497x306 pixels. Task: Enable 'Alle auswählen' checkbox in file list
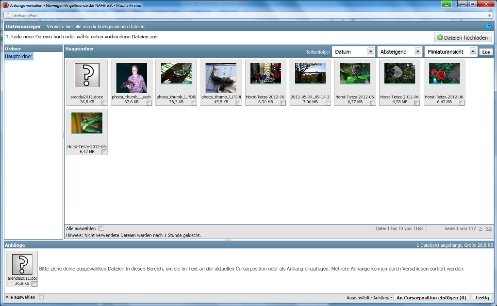[x=101, y=228]
